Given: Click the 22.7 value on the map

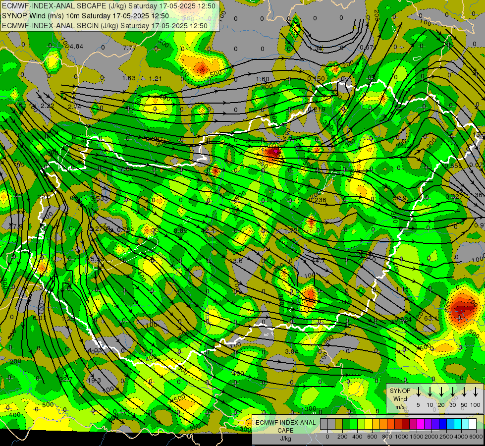Looking at the screenshot, I should [x=66, y=379].
